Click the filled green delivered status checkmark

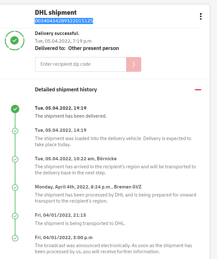(15, 109)
